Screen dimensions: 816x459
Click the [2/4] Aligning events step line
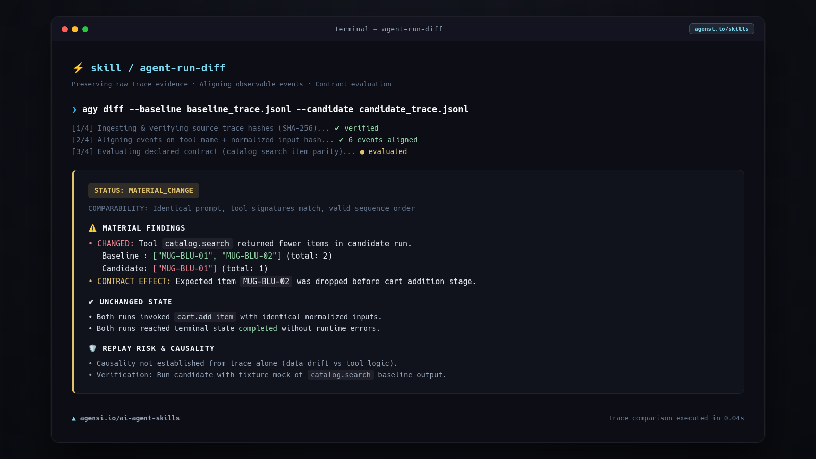point(245,140)
